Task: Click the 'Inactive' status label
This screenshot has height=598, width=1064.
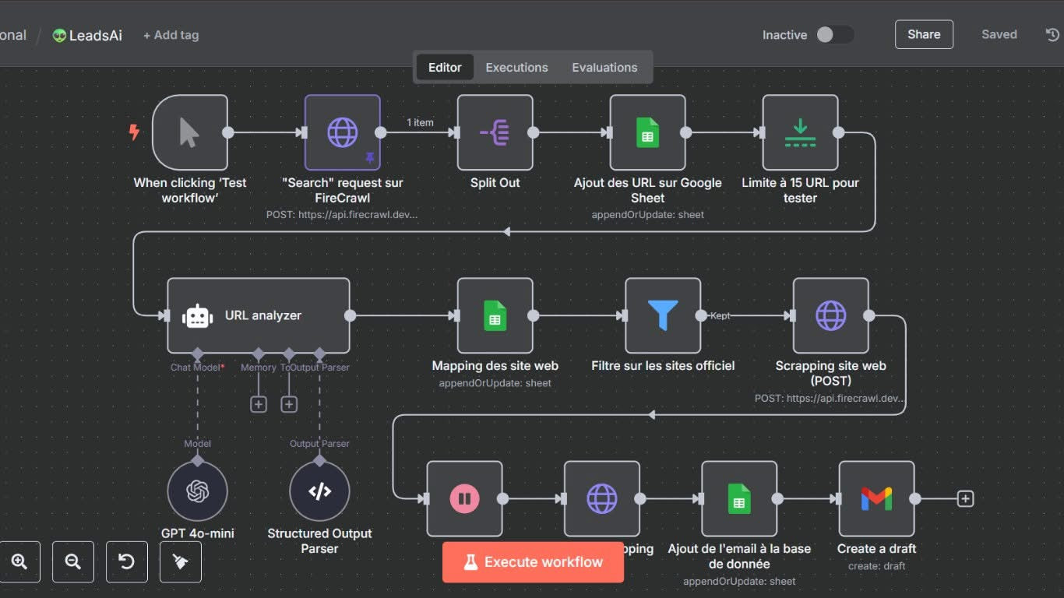Action: [784, 35]
